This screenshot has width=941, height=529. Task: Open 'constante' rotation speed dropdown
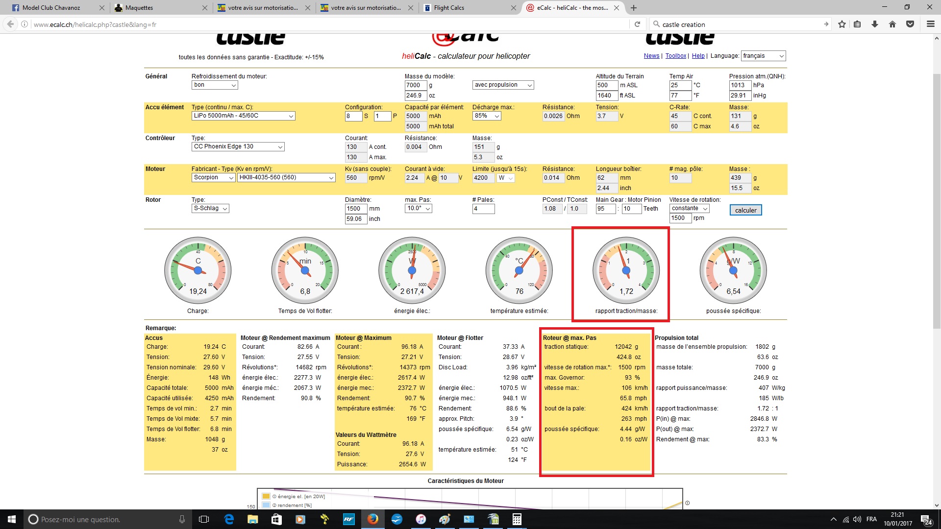click(689, 208)
